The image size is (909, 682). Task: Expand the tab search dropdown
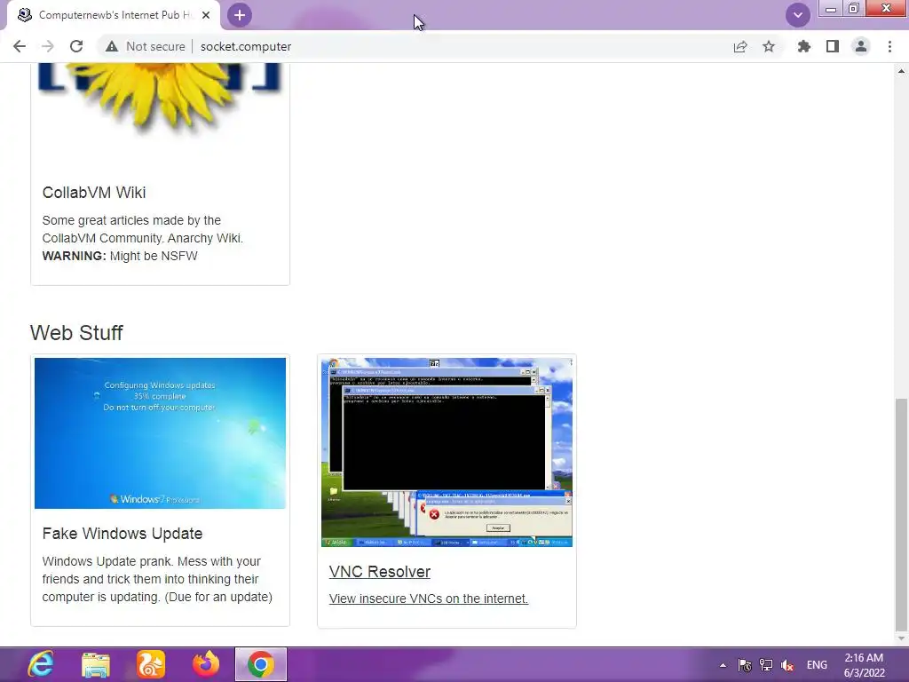[x=798, y=15]
